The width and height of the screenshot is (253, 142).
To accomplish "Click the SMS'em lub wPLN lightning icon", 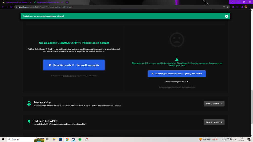I will pyautogui.click(x=29, y=122).
